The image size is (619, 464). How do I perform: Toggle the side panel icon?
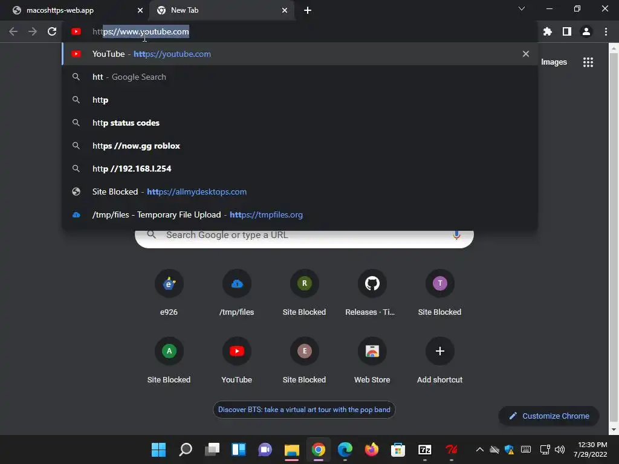[x=567, y=31]
